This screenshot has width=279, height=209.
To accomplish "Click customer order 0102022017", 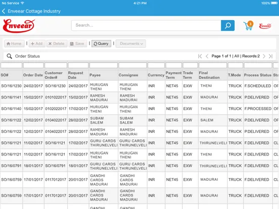I will 56,109.
